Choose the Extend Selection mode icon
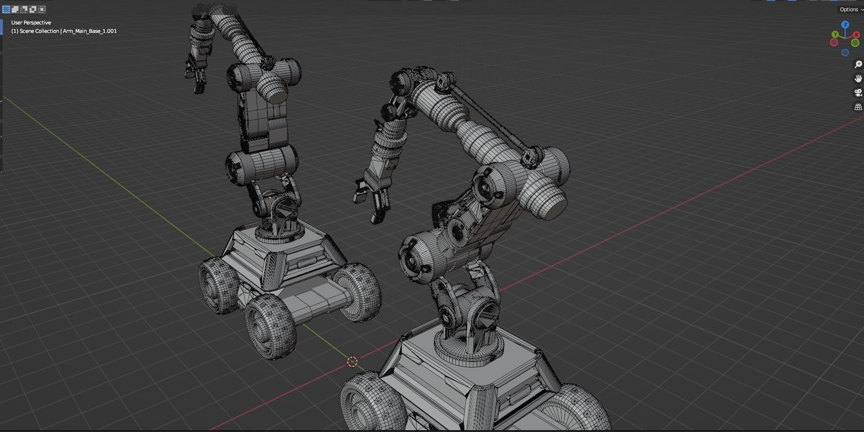The width and height of the screenshot is (864, 432). tap(15, 9)
